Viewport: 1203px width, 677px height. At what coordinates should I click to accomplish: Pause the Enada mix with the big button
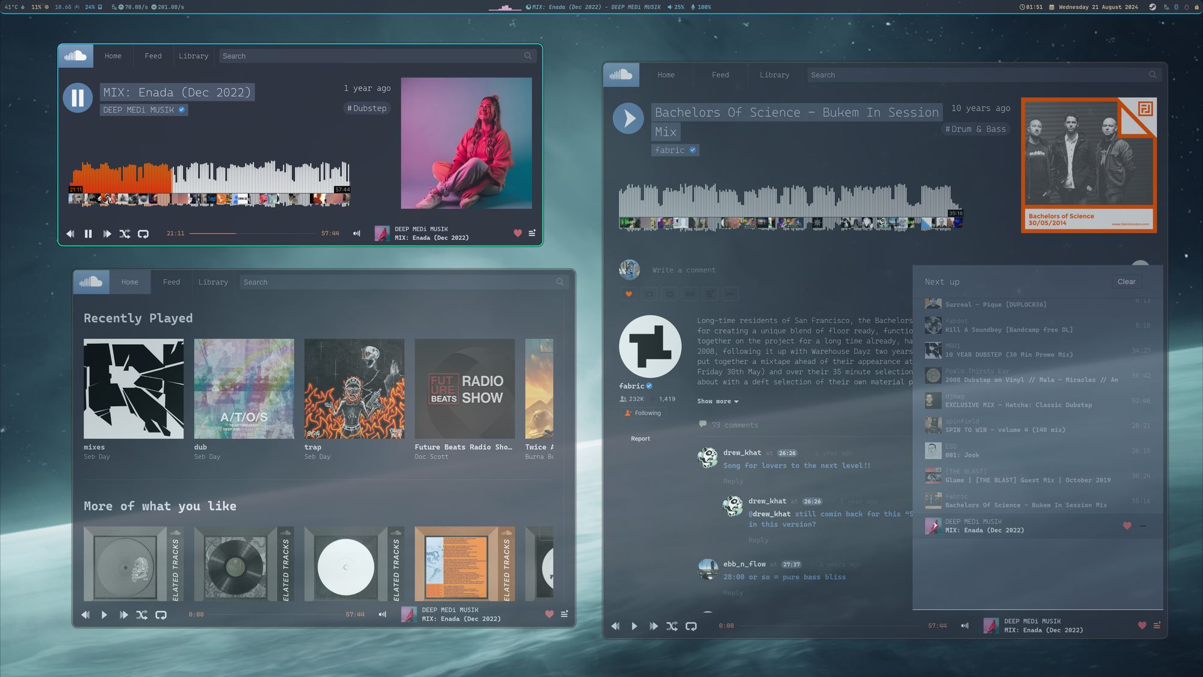point(78,97)
